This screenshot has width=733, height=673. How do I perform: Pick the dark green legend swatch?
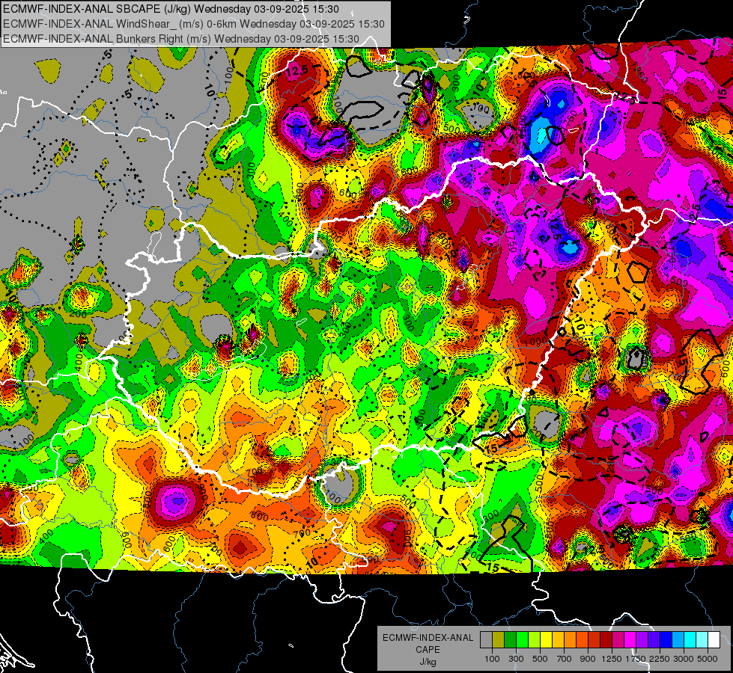(511, 640)
